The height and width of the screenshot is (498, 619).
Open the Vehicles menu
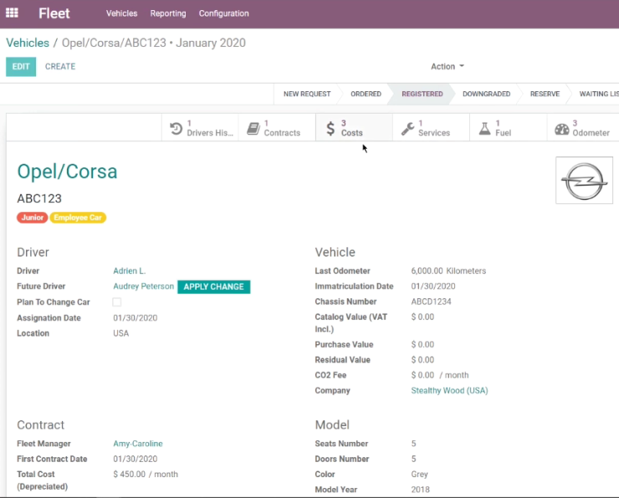[x=121, y=13]
